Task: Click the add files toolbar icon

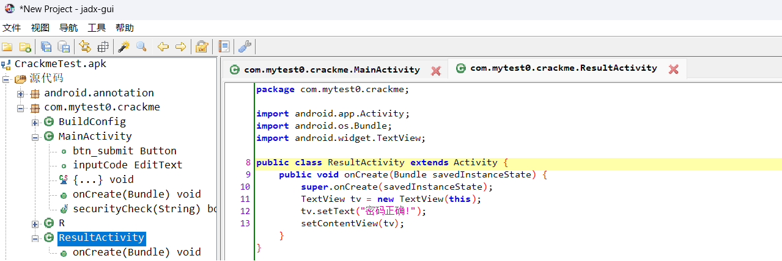Action: tap(25, 46)
